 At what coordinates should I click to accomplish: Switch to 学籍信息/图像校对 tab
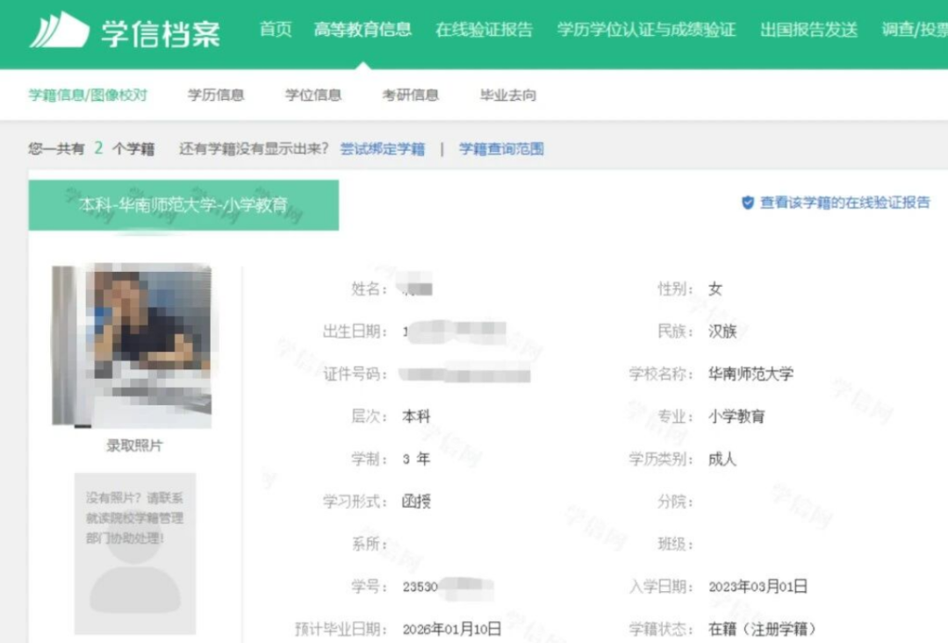(x=88, y=95)
